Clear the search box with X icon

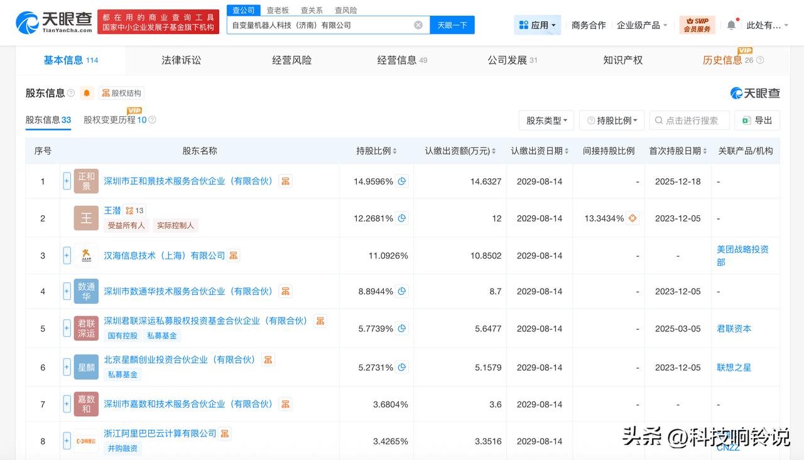click(x=418, y=25)
